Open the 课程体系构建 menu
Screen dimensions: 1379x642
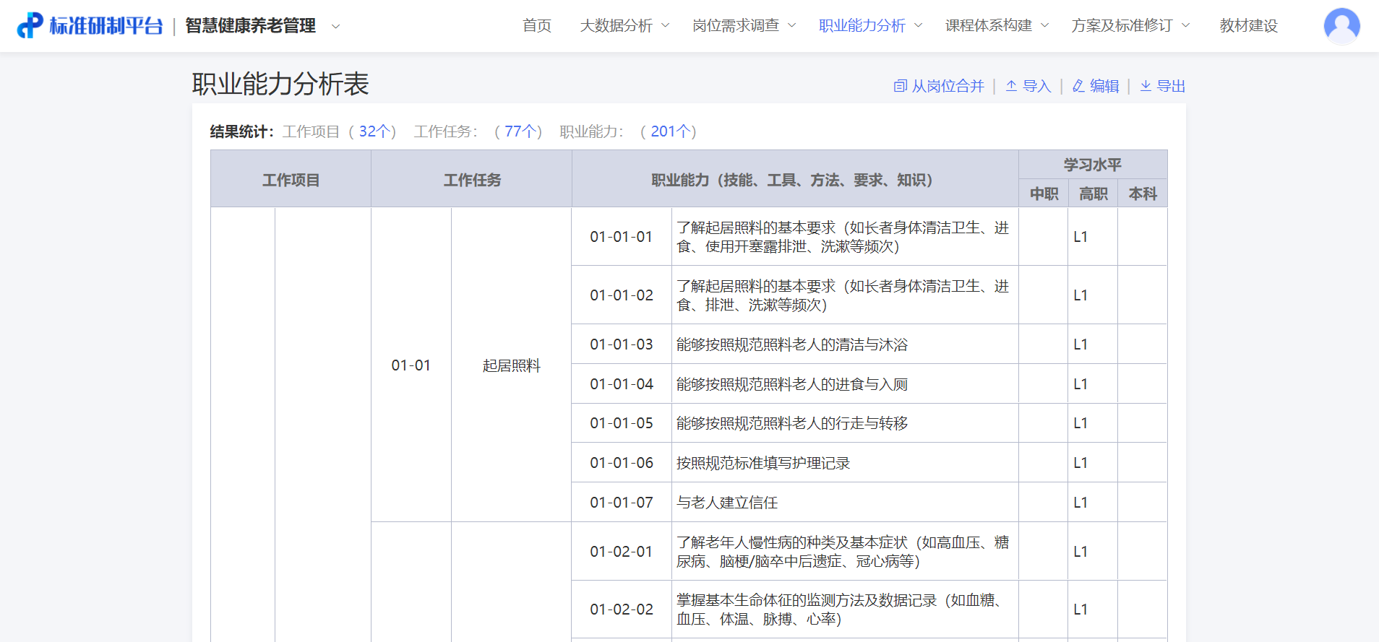[x=989, y=25]
